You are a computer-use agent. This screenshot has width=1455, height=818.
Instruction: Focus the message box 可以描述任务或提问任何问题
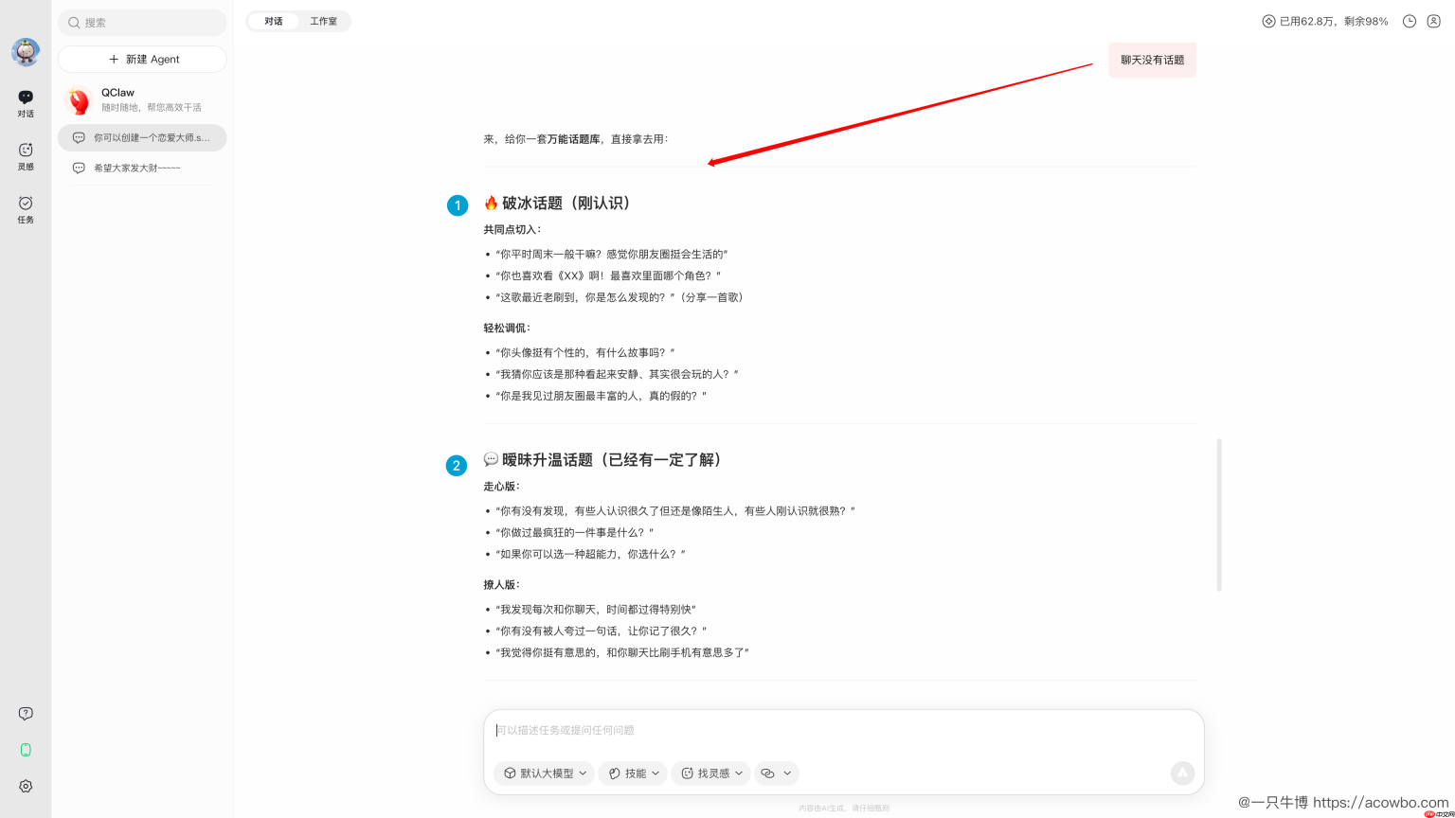click(x=843, y=731)
